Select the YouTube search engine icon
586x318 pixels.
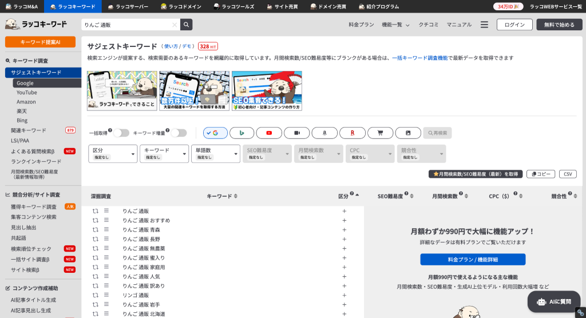tap(269, 133)
